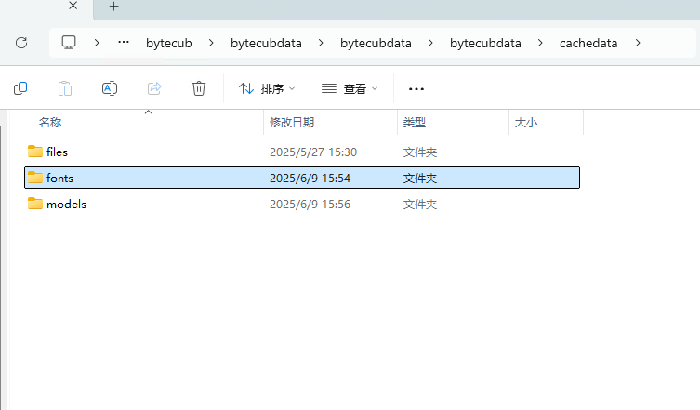The width and height of the screenshot is (700, 410).
Task: Sort by 类型 column header
Action: point(415,123)
